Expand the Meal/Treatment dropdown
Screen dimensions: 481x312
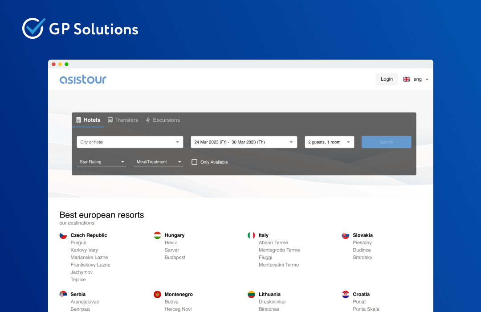pos(159,162)
